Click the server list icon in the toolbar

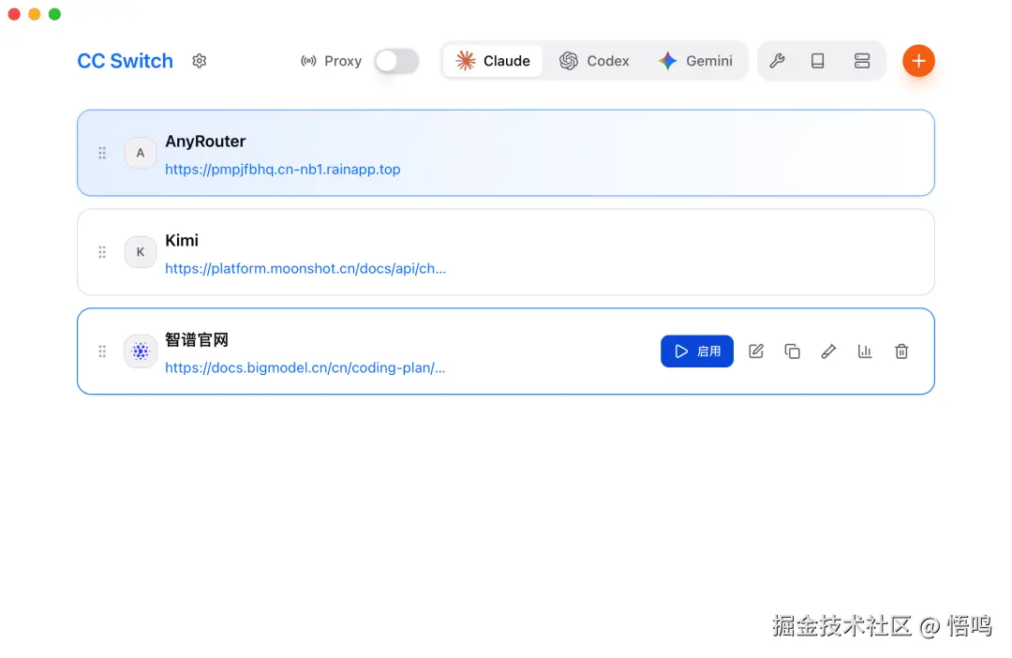(862, 60)
